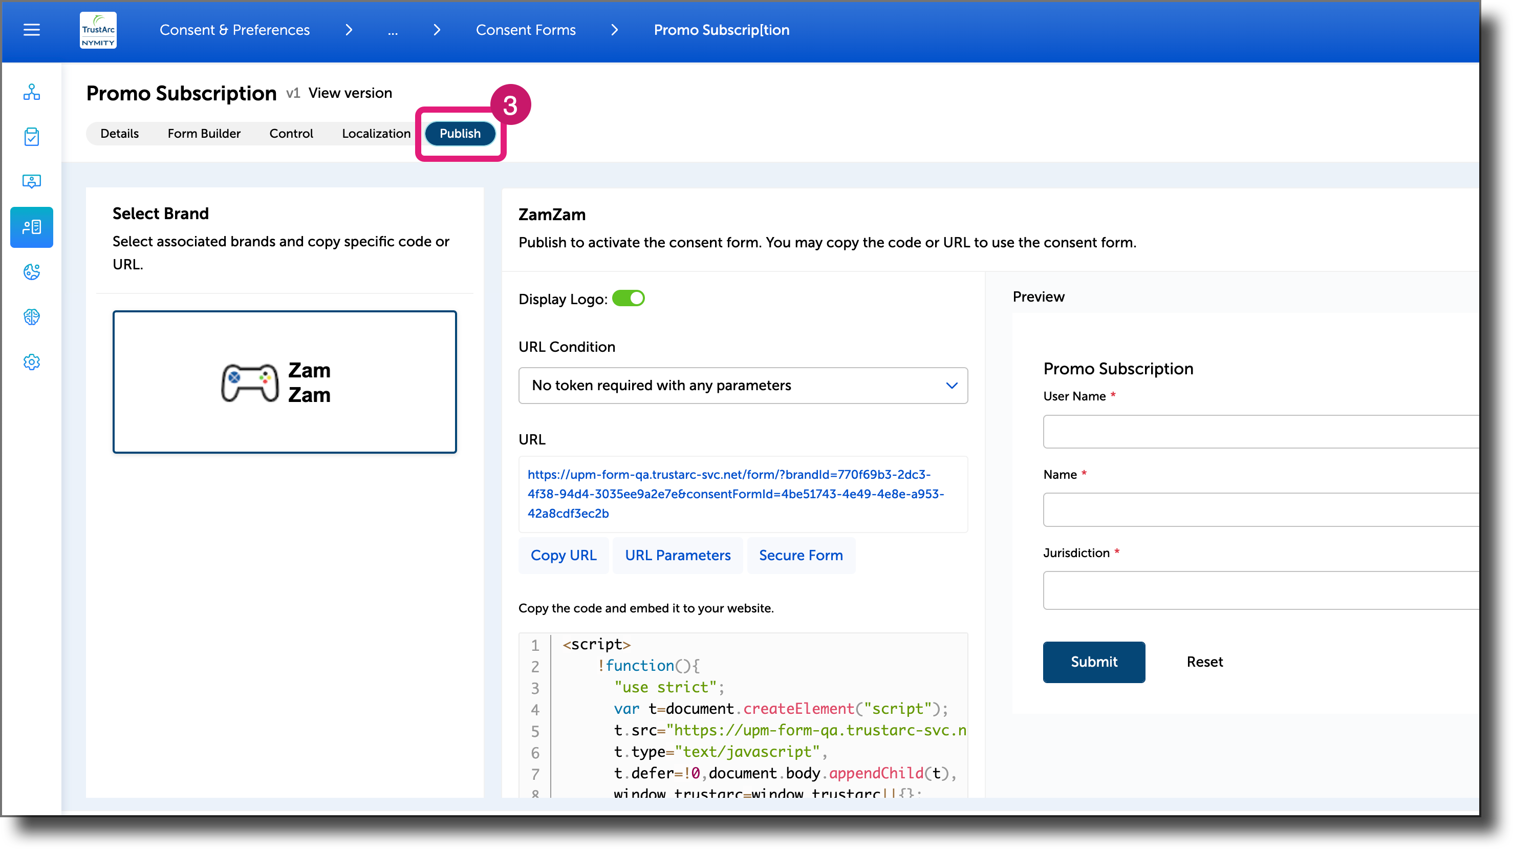Focus the Jurisdiction input field
Viewport: 1513px width, 849px height.
1261,590
